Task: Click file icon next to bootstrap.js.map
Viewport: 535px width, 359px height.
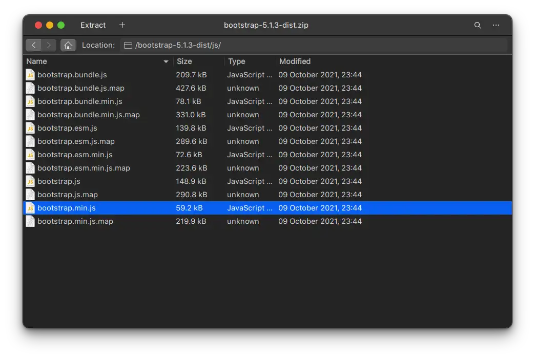Action: click(x=30, y=194)
